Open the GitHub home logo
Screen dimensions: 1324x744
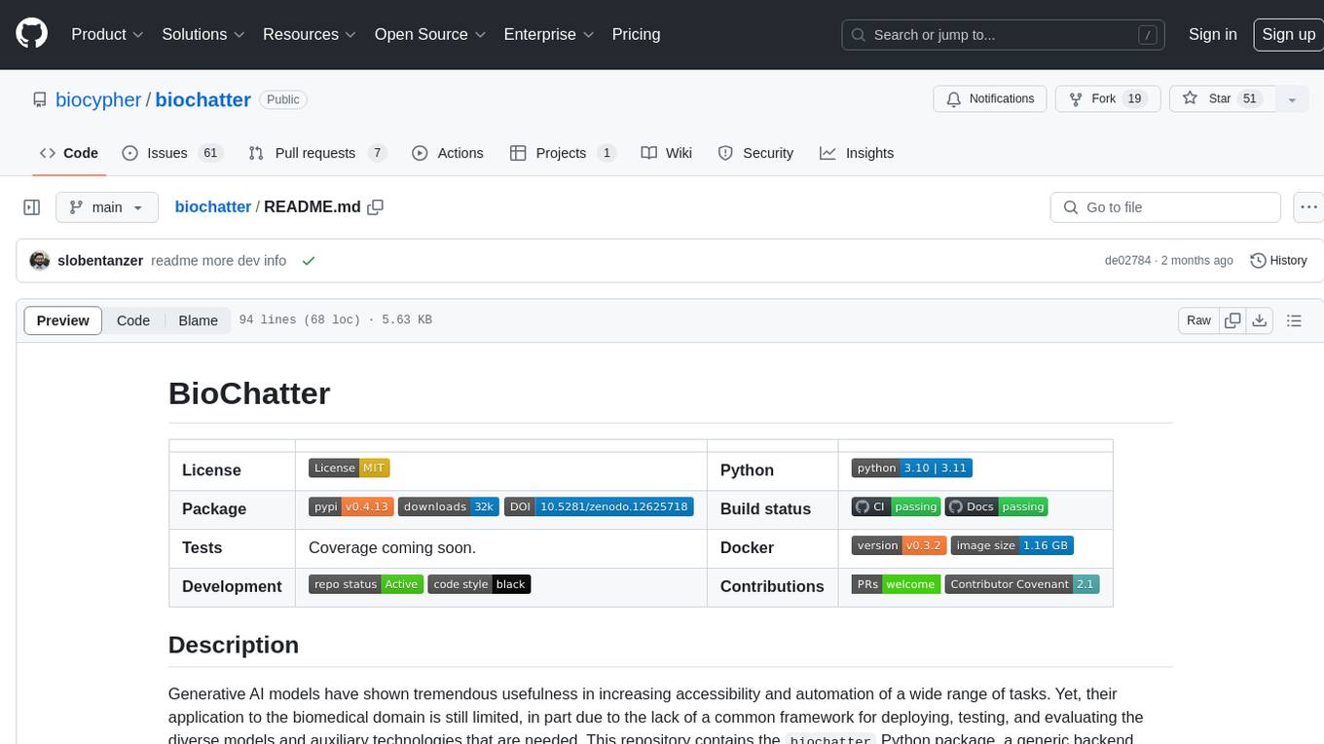point(31,34)
